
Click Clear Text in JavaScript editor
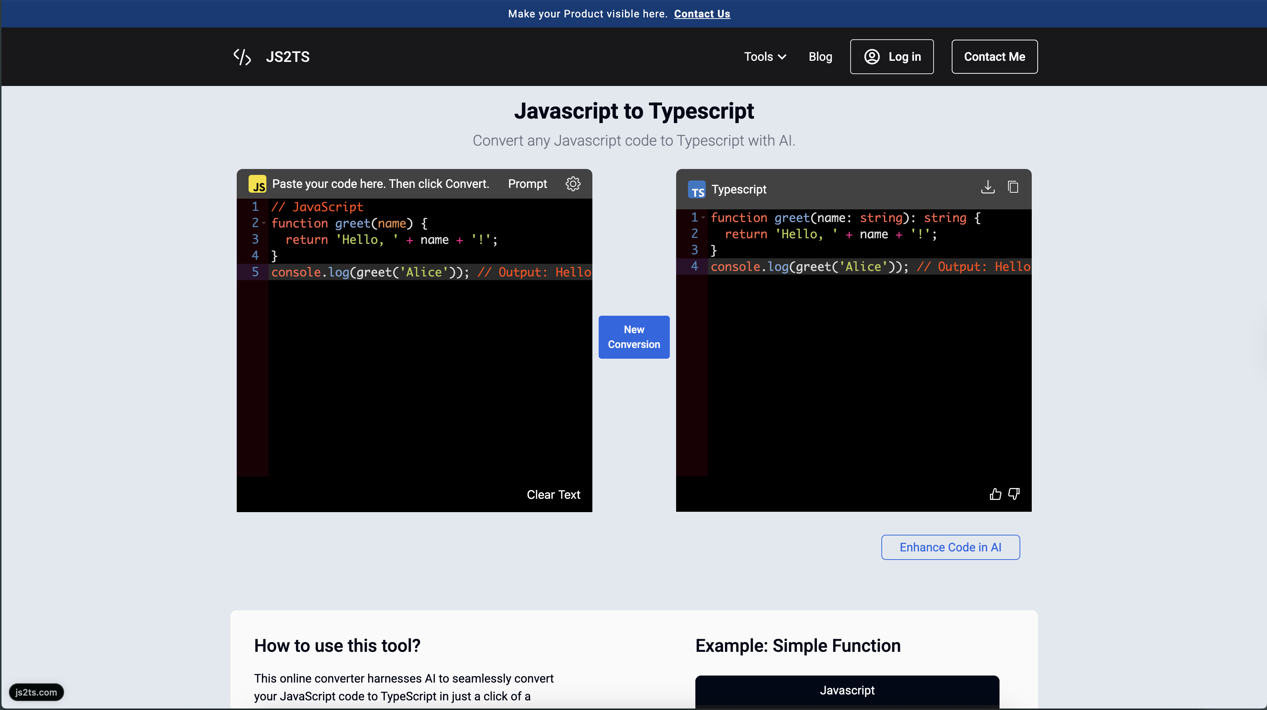coord(553,494)
